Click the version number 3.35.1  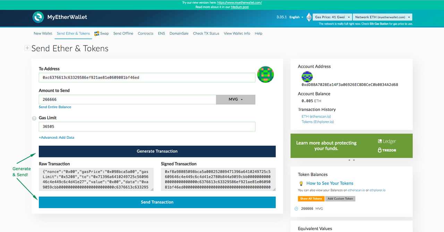pos(282,17)
